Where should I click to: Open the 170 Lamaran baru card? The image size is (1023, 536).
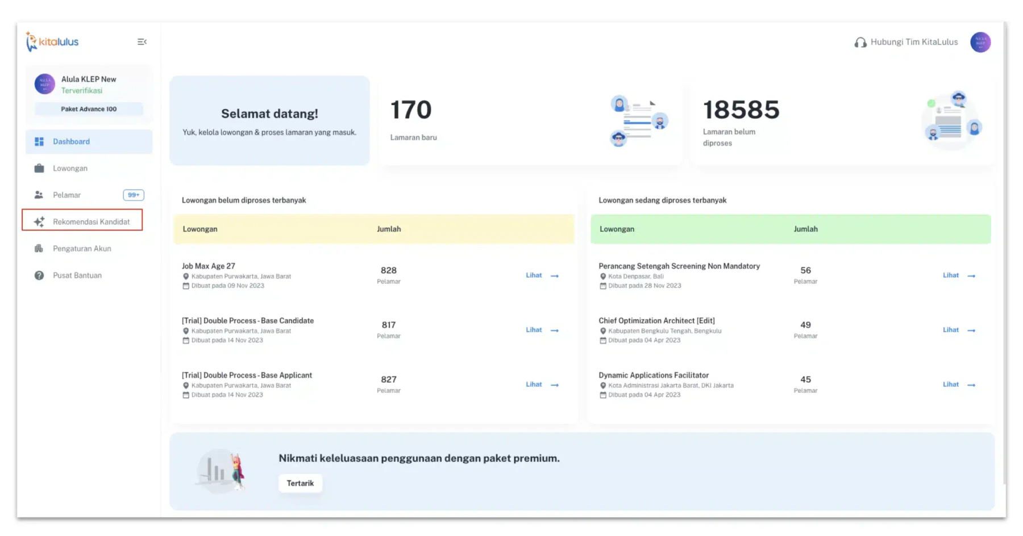coord(530,121)
